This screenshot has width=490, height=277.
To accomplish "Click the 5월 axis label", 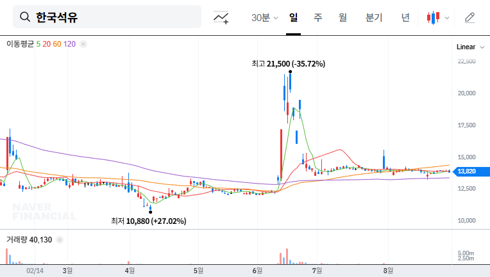I will coord(198,271).
